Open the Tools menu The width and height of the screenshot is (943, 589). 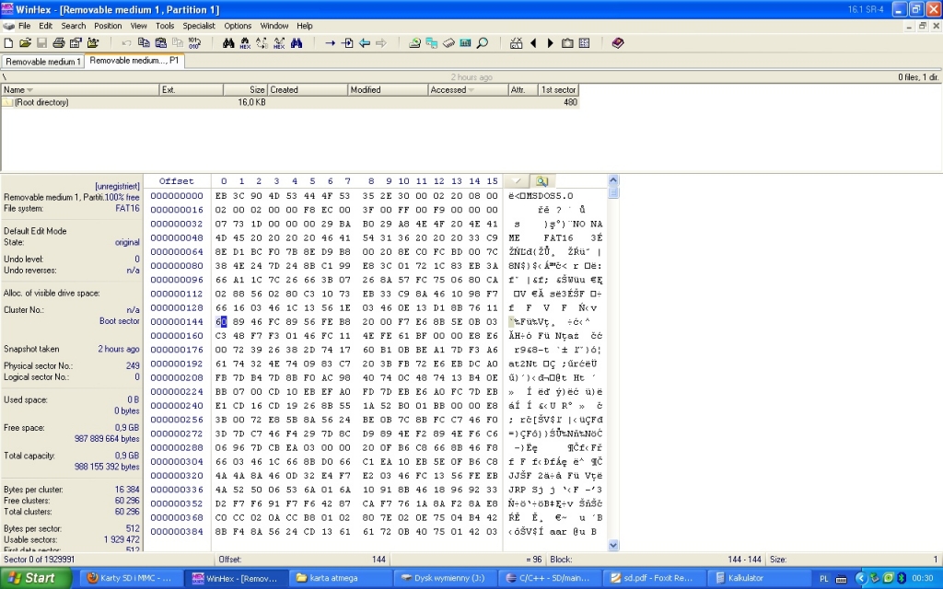165,26
